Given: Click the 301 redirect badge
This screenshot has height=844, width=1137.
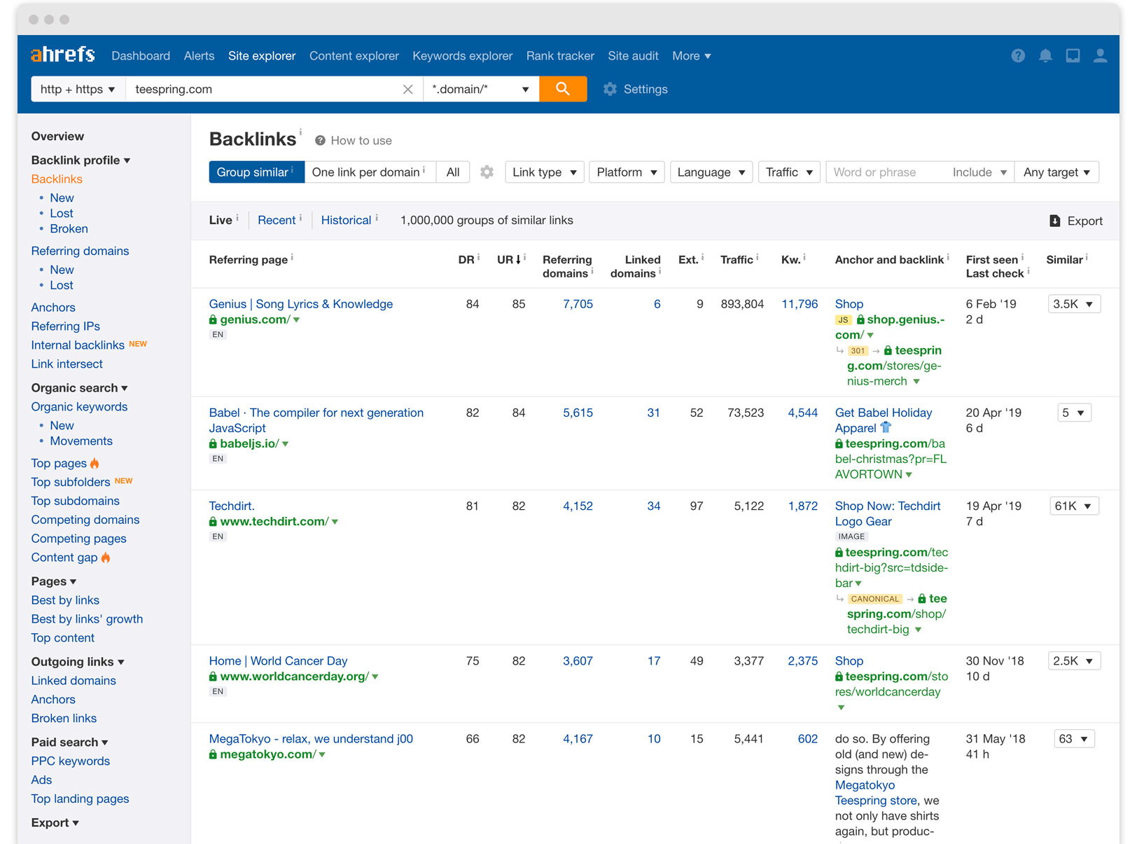Looking at the screenshot, I should tap(858, 351).
